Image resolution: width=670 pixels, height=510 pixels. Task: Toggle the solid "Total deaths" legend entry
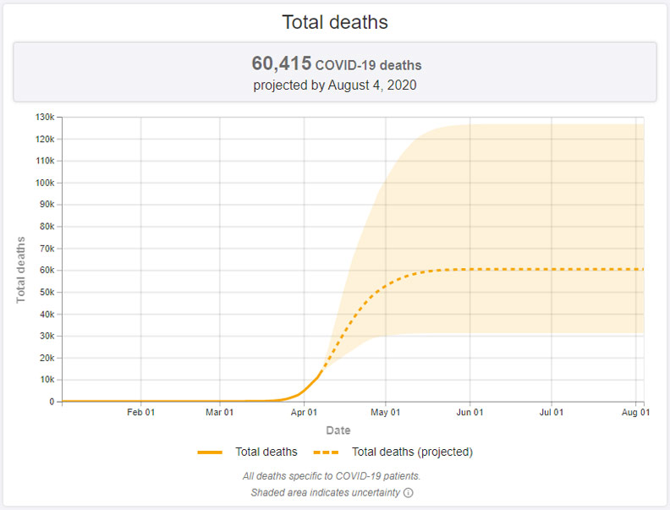tap(266, 452)
